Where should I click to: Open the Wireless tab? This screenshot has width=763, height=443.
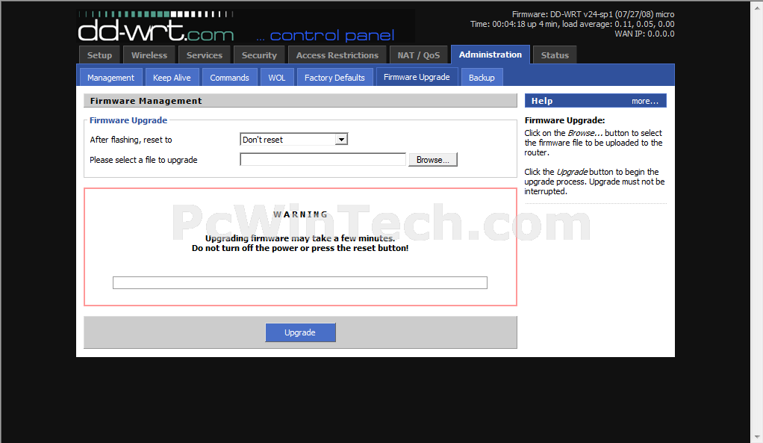149,55
